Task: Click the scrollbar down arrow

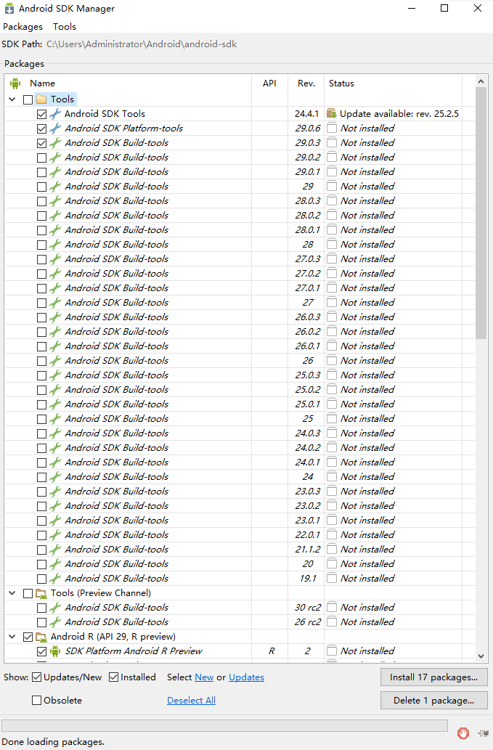Action: (x=481, y=656)
